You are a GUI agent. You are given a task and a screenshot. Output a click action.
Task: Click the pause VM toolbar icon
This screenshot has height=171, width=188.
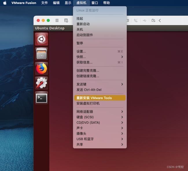[57, 20]
